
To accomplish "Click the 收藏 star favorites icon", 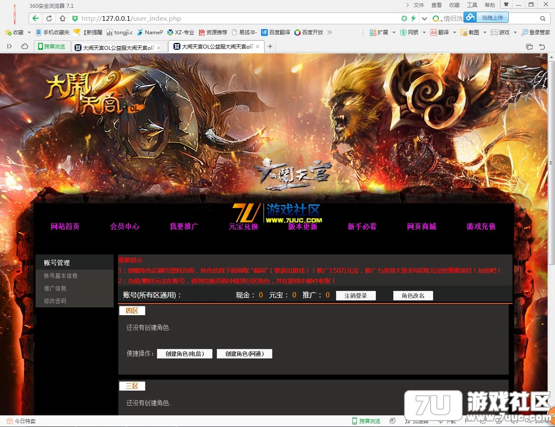I will point(8,33).
